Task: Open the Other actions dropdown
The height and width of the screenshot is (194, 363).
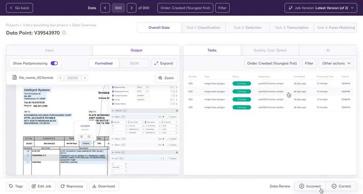Action: 336,63
